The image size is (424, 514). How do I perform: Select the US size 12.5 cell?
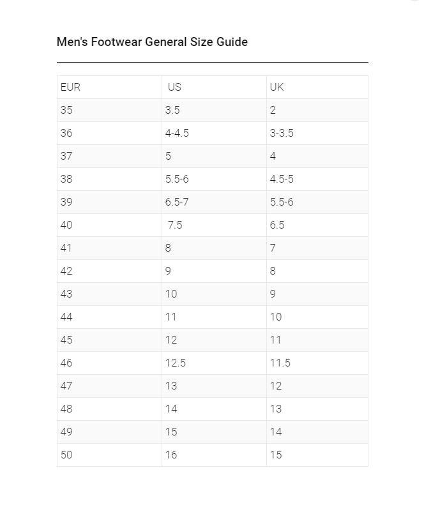176,363
